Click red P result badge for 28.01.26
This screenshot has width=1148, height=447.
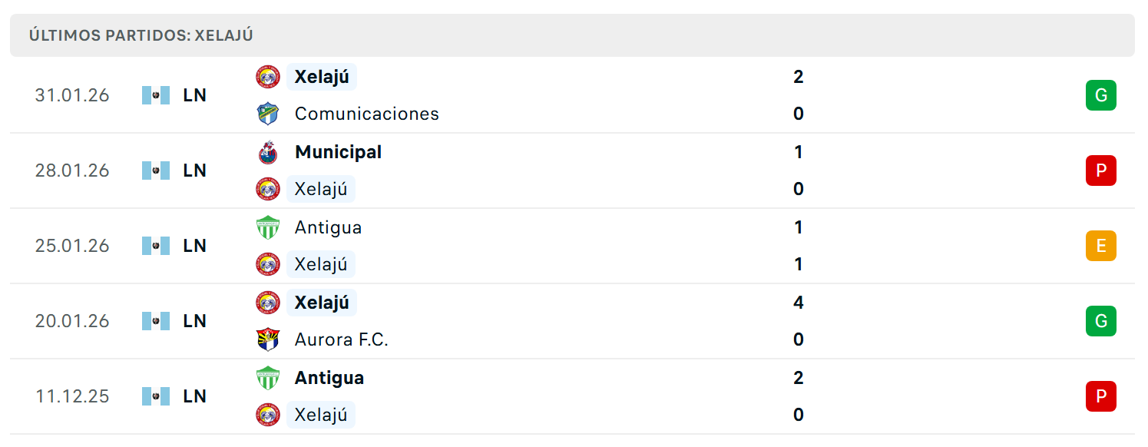pos(1101,171)
